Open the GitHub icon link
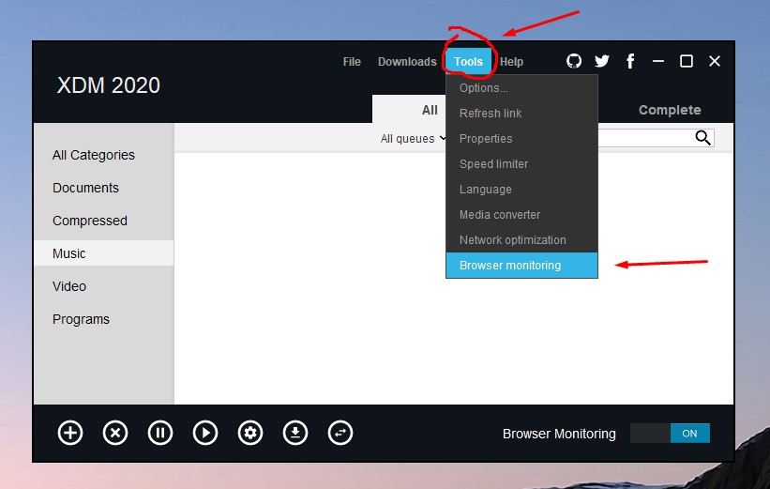Image resolution: width=770 pixels, height=489 pixels. coord(574,61)
